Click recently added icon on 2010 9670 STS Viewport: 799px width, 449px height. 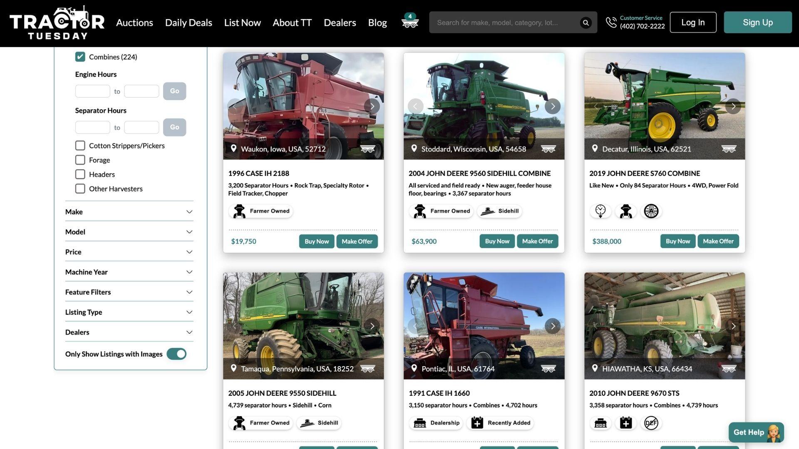tap(625, 423)
